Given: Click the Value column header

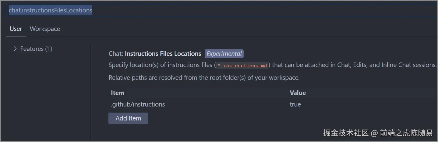Looking at the screenshot, I should (298, 93).
